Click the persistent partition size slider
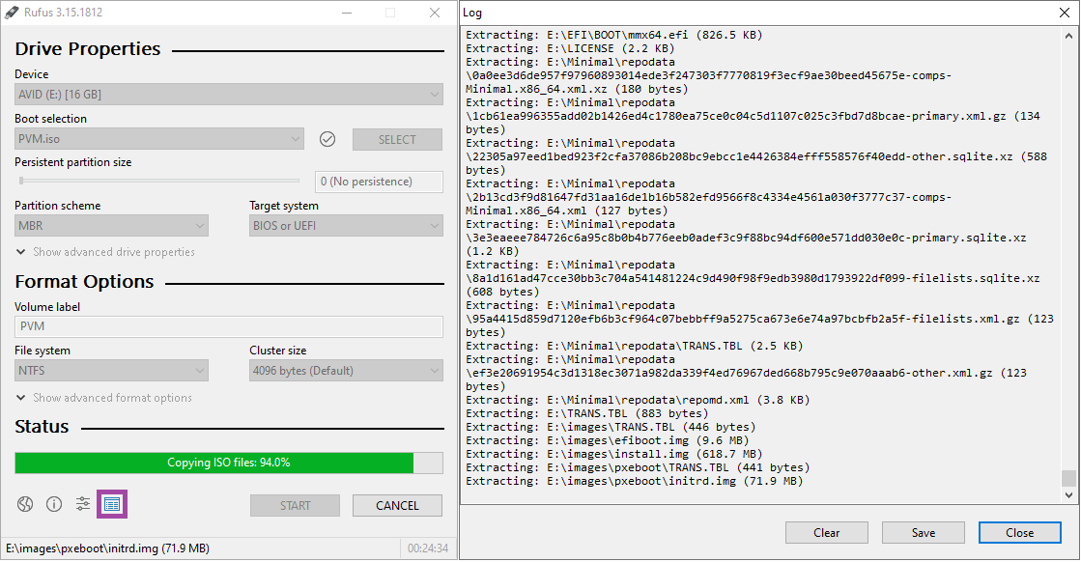 [x=159, y=182]
